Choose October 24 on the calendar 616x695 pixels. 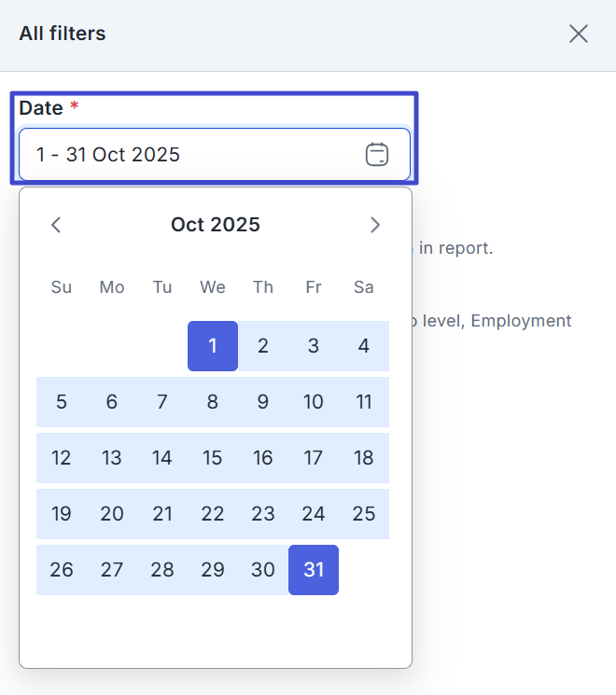click(314, 514)
